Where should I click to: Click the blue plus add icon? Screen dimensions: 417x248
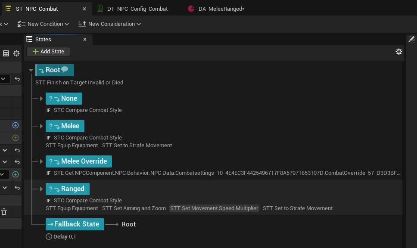(16, 125)
